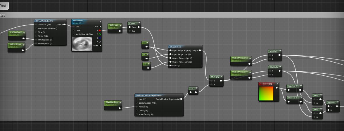
Task: Click the green G output pin on UVDistTex
Action: point(100,34)
